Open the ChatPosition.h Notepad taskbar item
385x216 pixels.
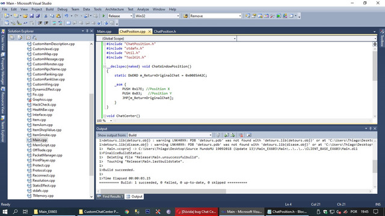pyautogui.click(x=288, y=212)
